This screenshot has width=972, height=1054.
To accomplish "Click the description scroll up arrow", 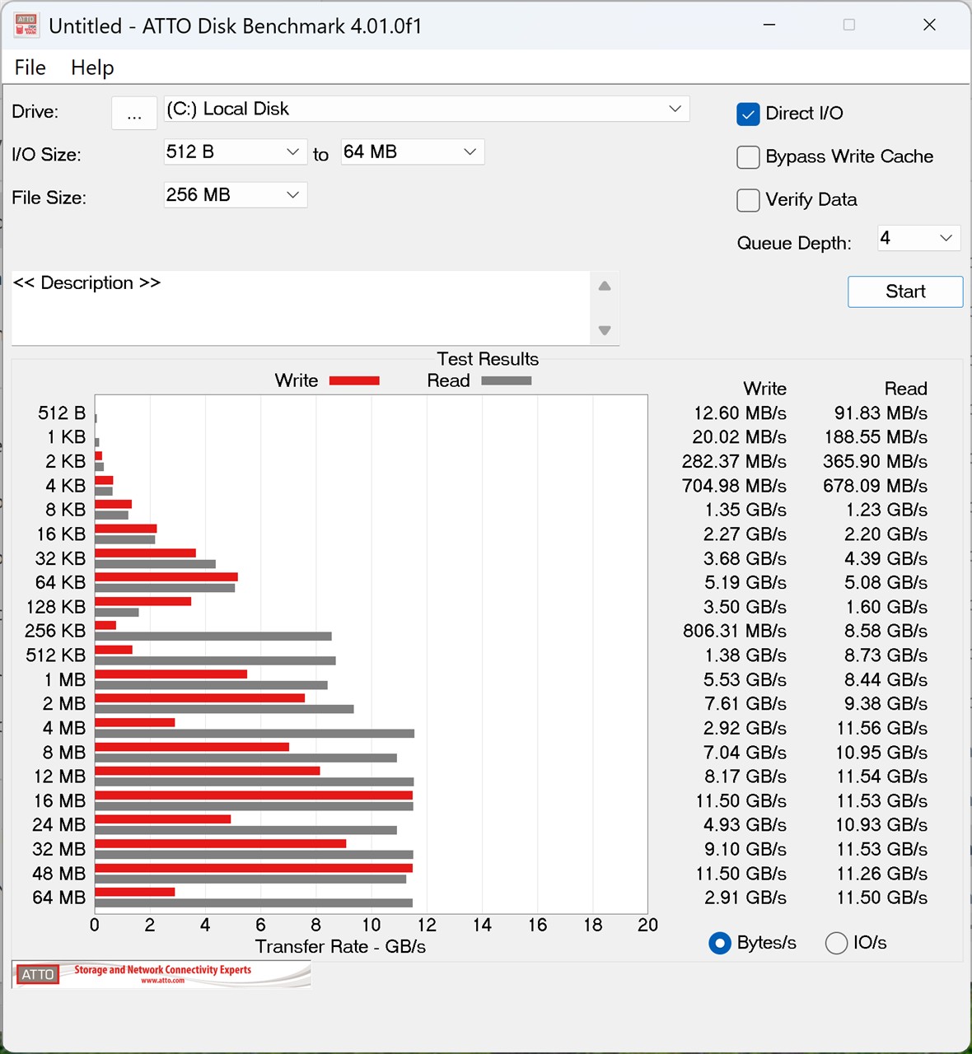I will point(605,286).
